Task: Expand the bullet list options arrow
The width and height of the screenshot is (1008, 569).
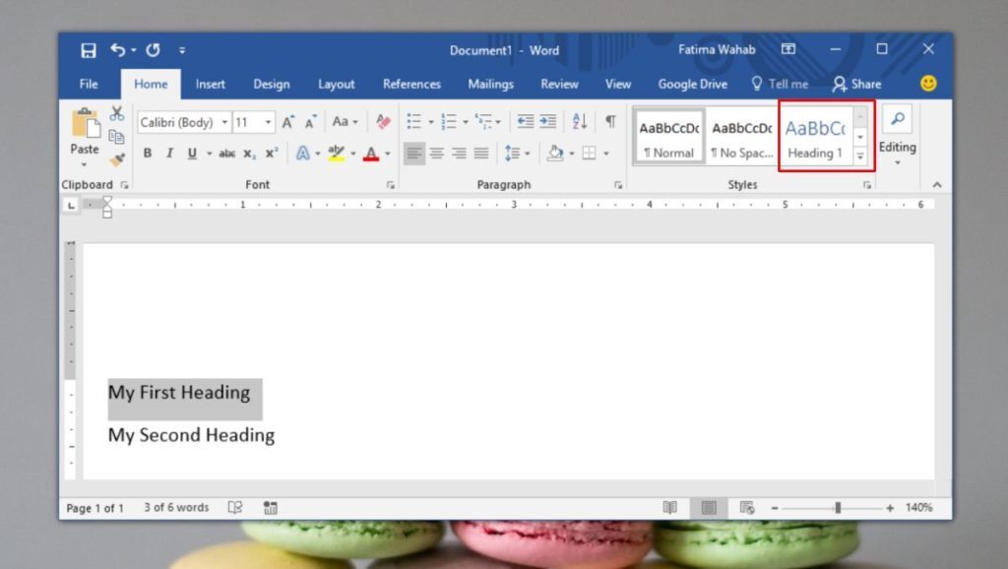Action: 431,121
